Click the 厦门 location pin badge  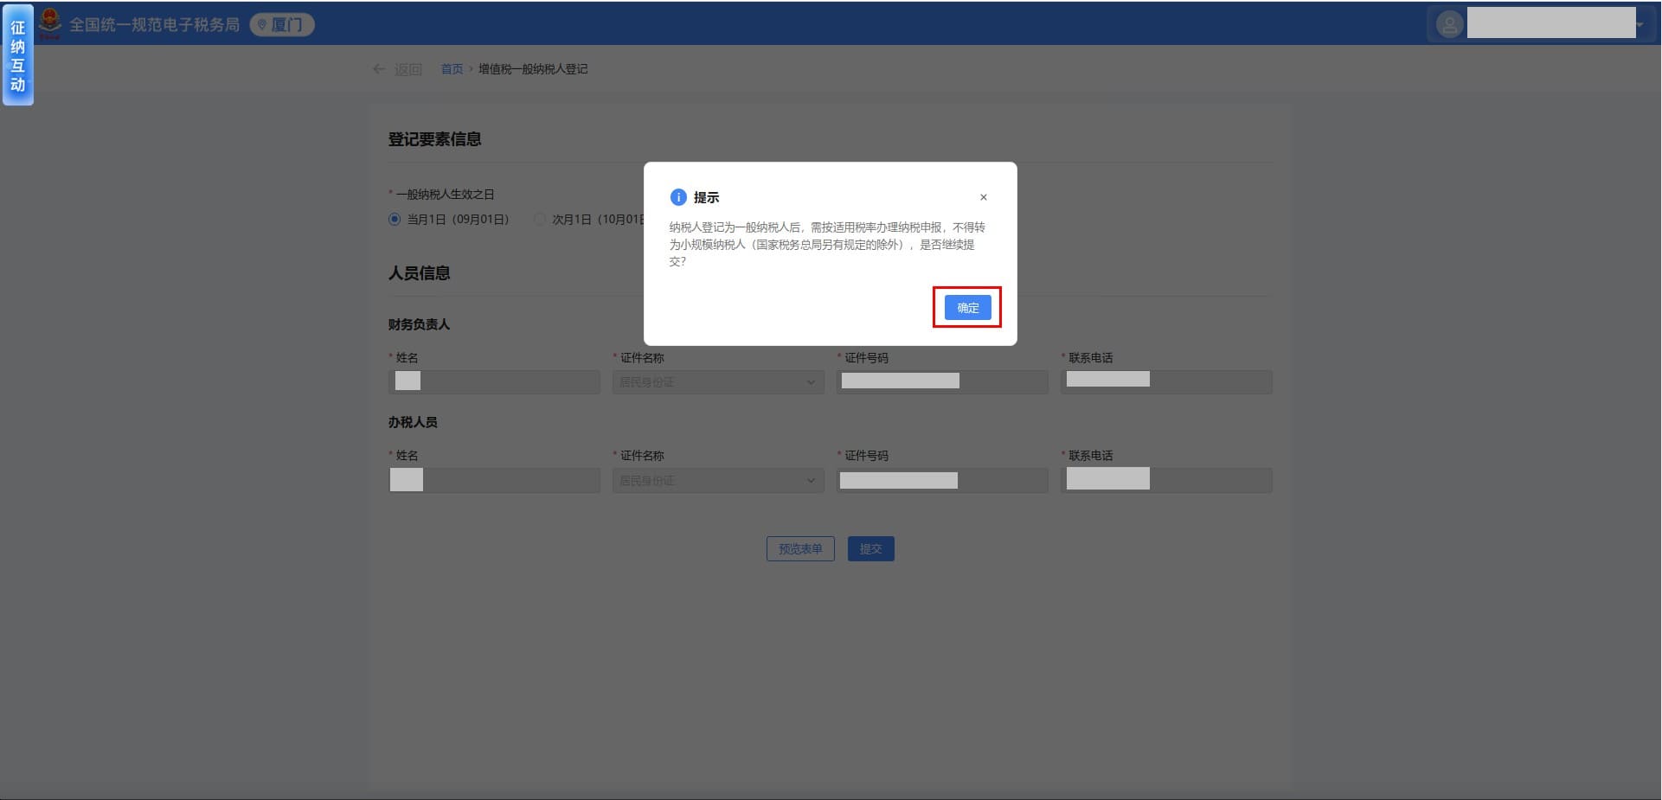[x=282, y=25]
